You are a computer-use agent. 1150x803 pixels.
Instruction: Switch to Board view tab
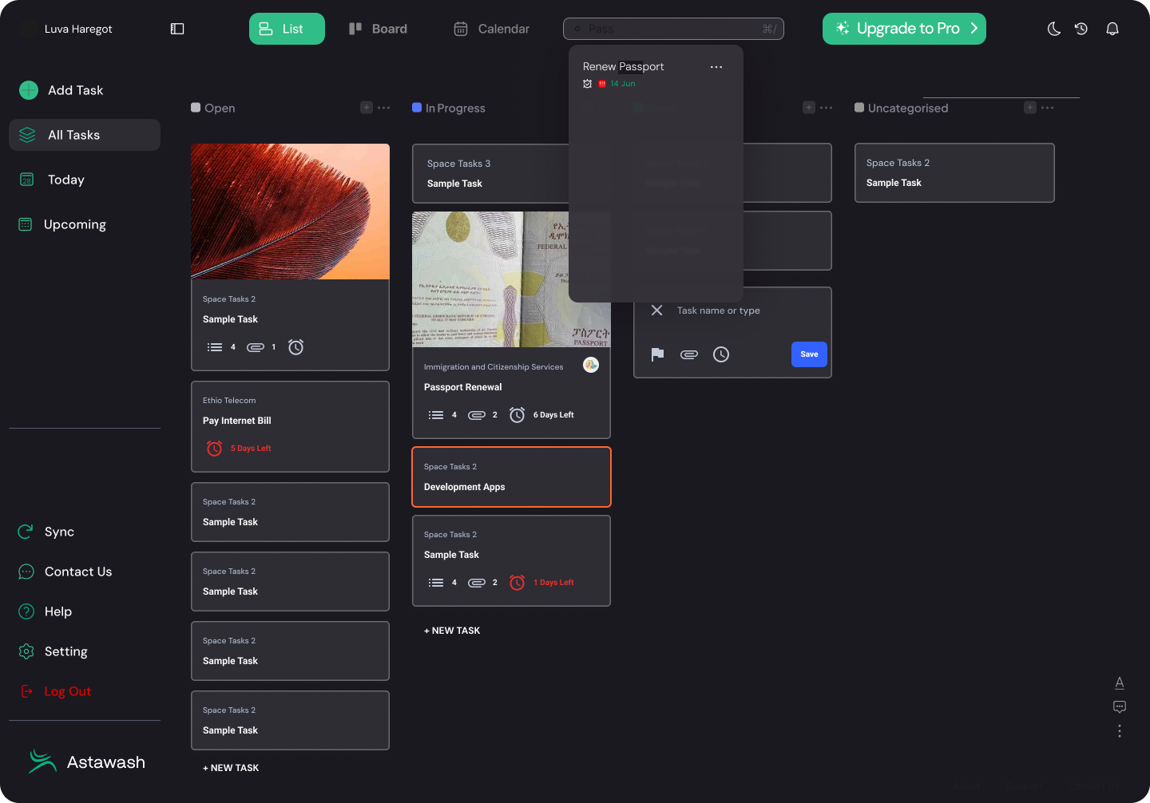coord(379,29)
